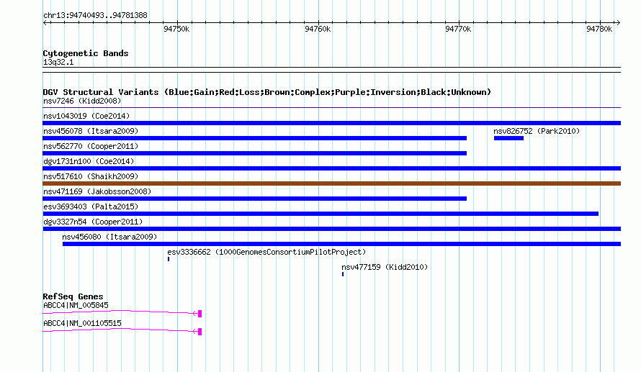Click the nsv517610 (Shaikh2009) label
641x372 pixels.
(91, 176)
